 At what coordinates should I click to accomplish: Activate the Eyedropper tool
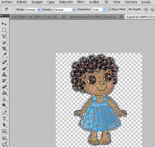(x=4, y=55)
